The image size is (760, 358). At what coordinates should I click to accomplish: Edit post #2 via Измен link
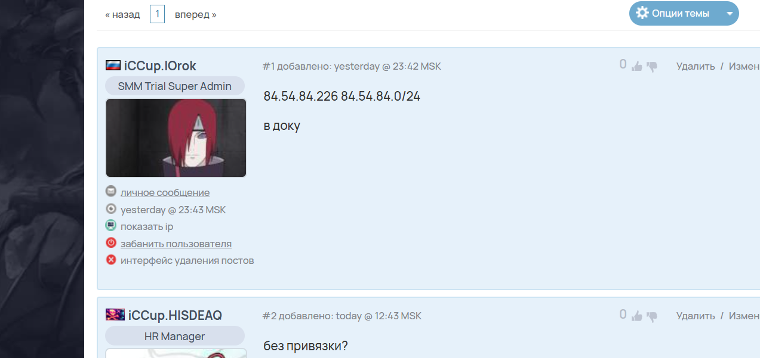coord(744,316)
